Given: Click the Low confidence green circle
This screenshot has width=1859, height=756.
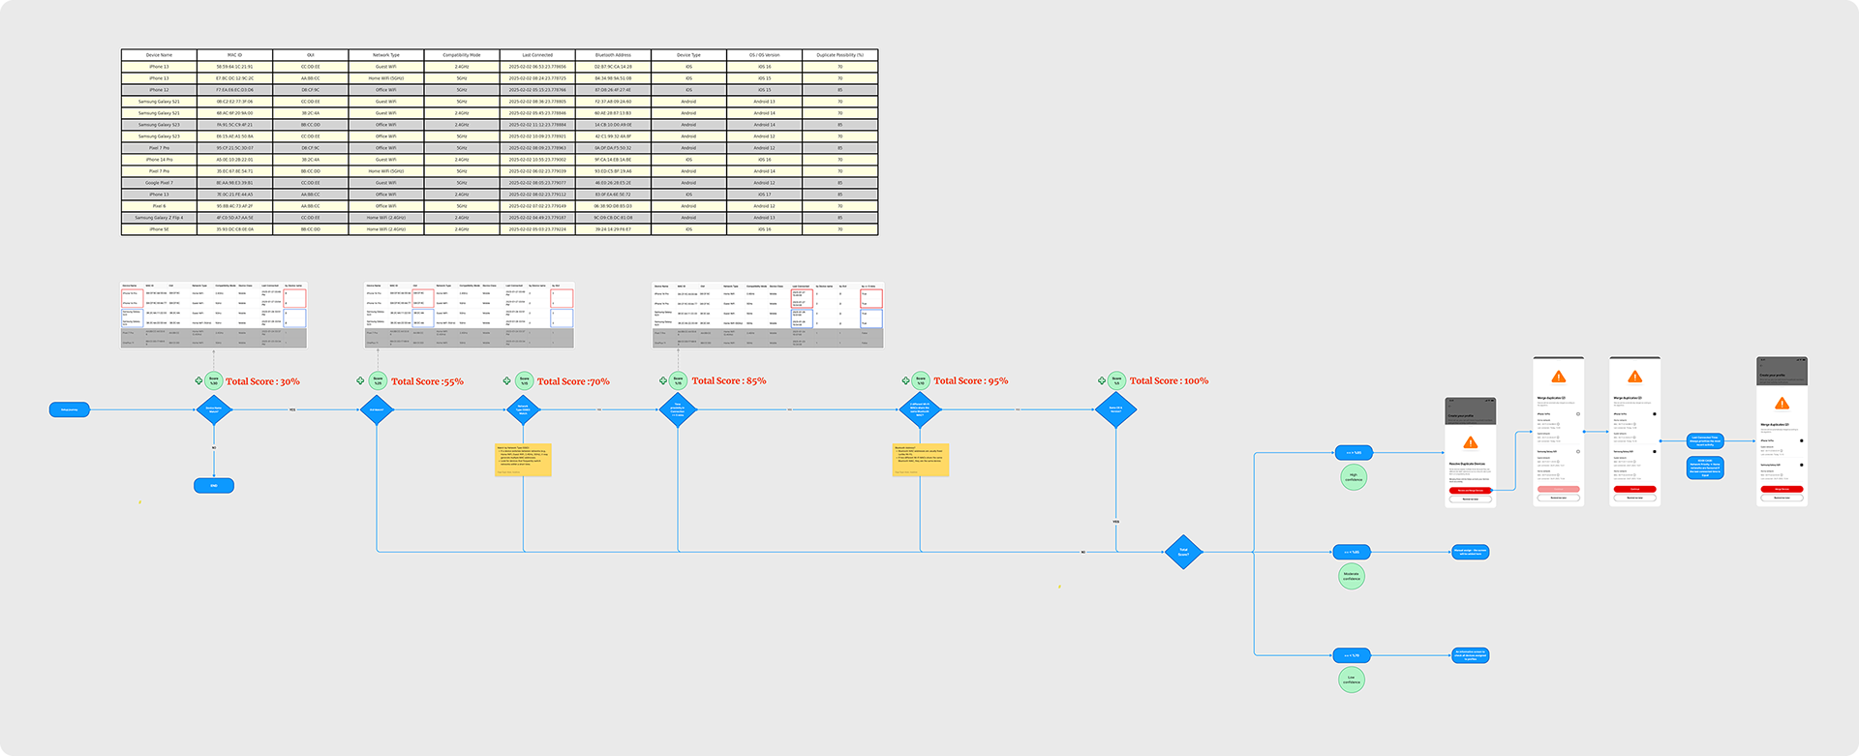Looking at the screenshot, I should coord(1352,680).
